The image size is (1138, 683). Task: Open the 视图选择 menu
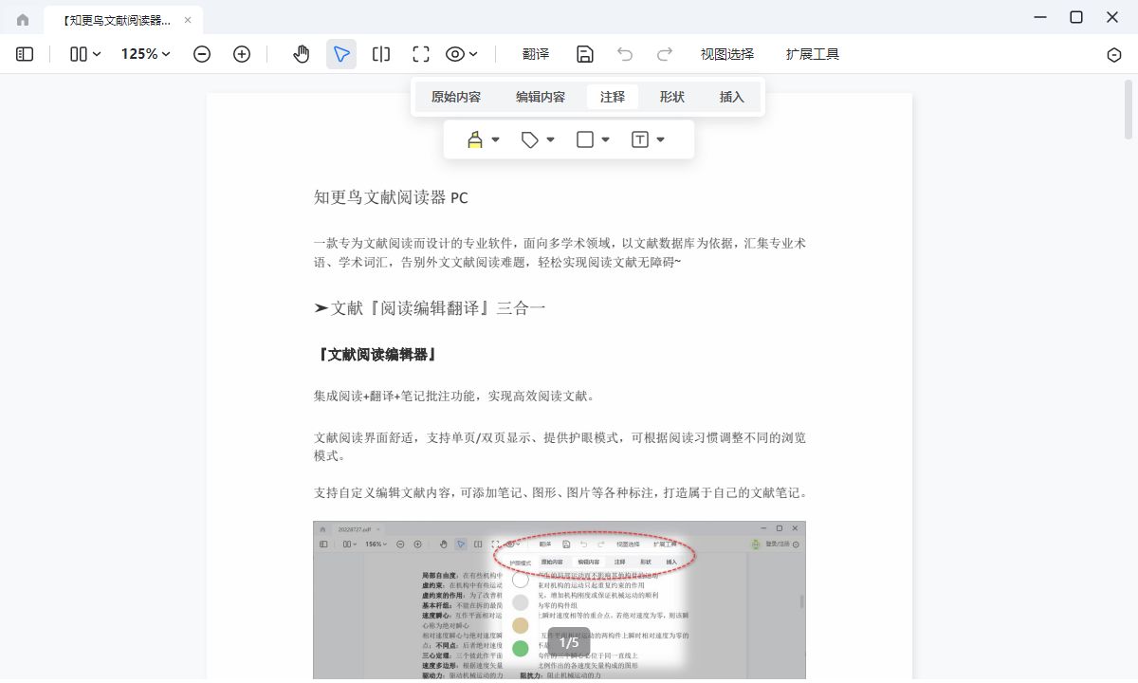tap(727, 54)
